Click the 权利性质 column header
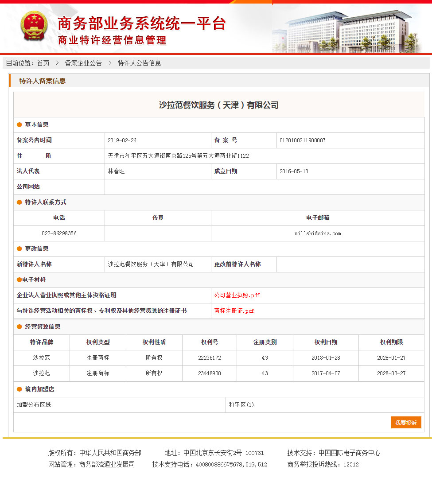The image size is (432, 501). [x=154, y=342]
